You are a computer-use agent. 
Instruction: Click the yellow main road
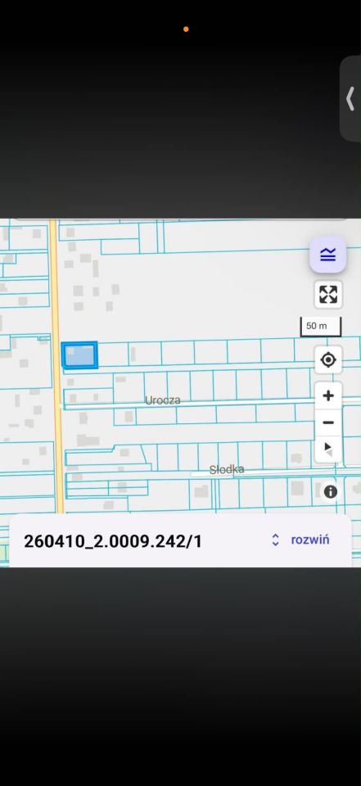(56, 366)
